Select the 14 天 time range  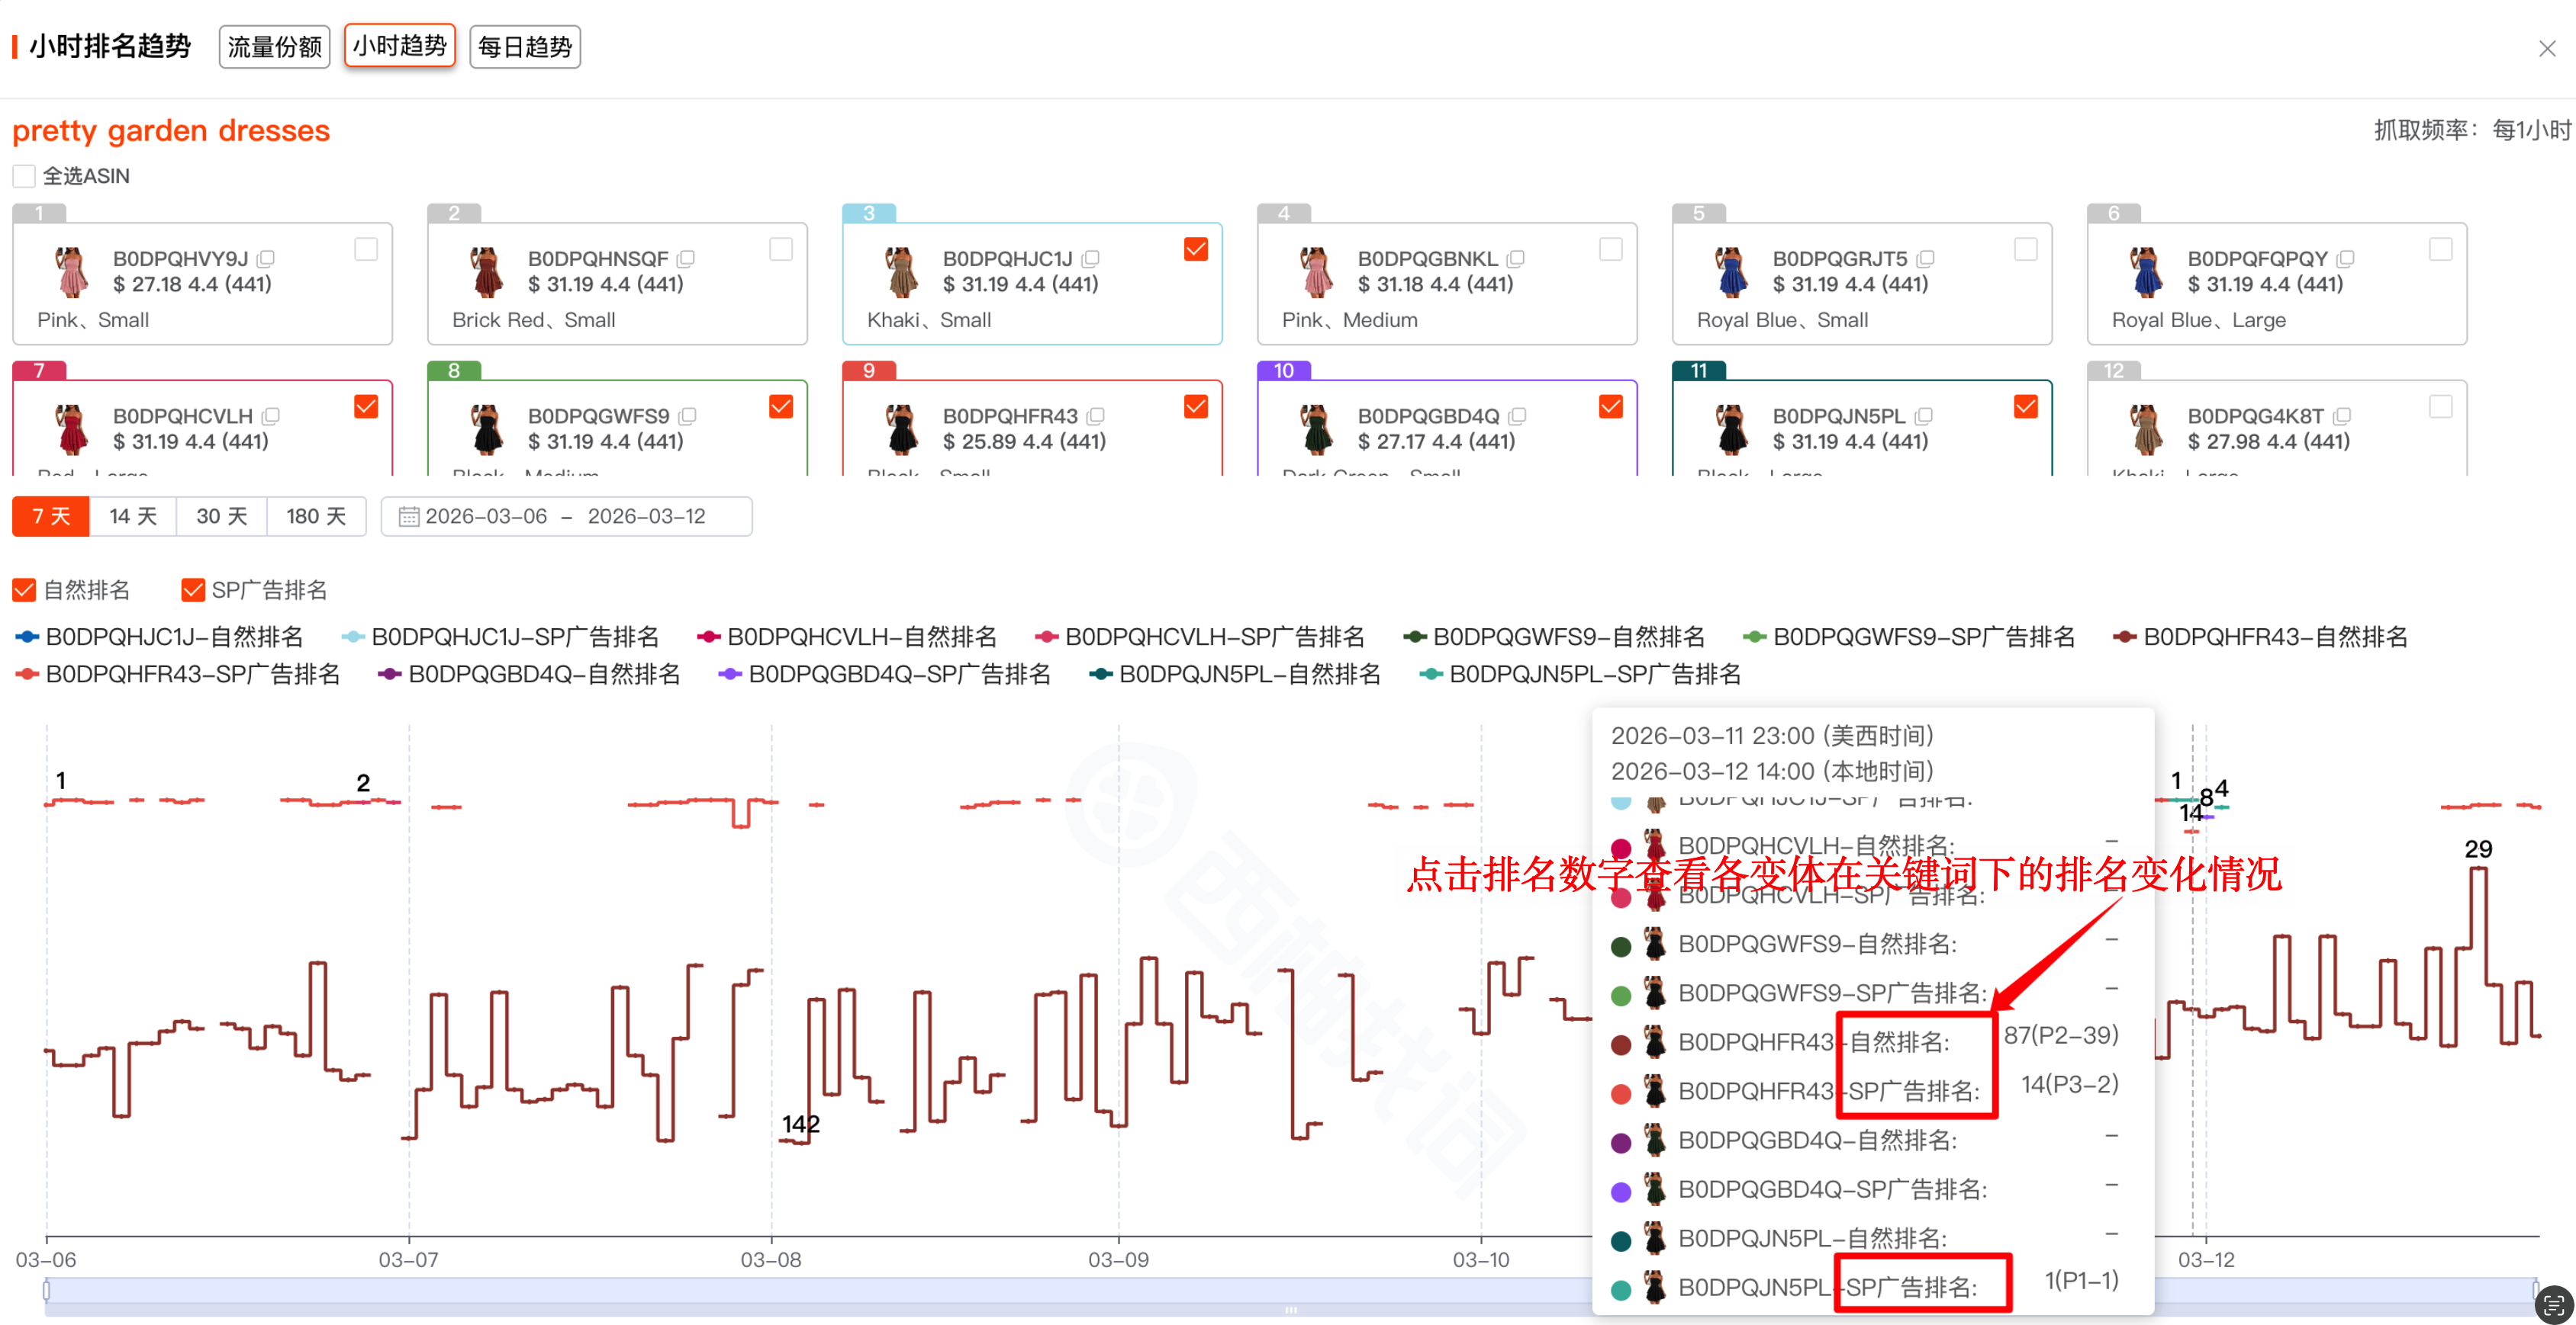click(133, 517)
